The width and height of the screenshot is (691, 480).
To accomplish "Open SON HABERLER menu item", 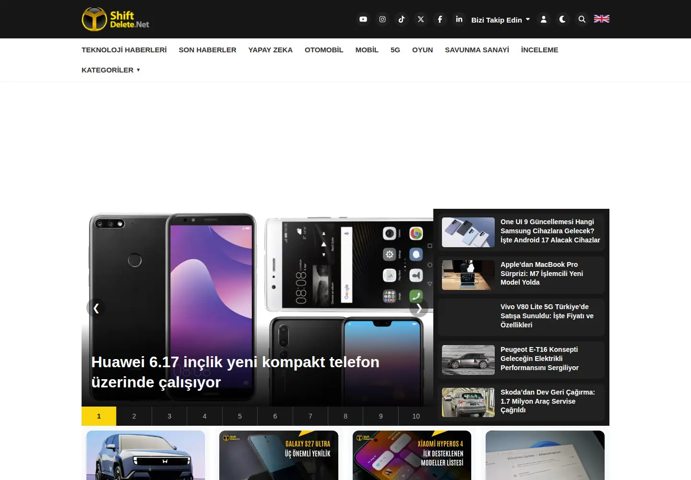I will [207, 50].
